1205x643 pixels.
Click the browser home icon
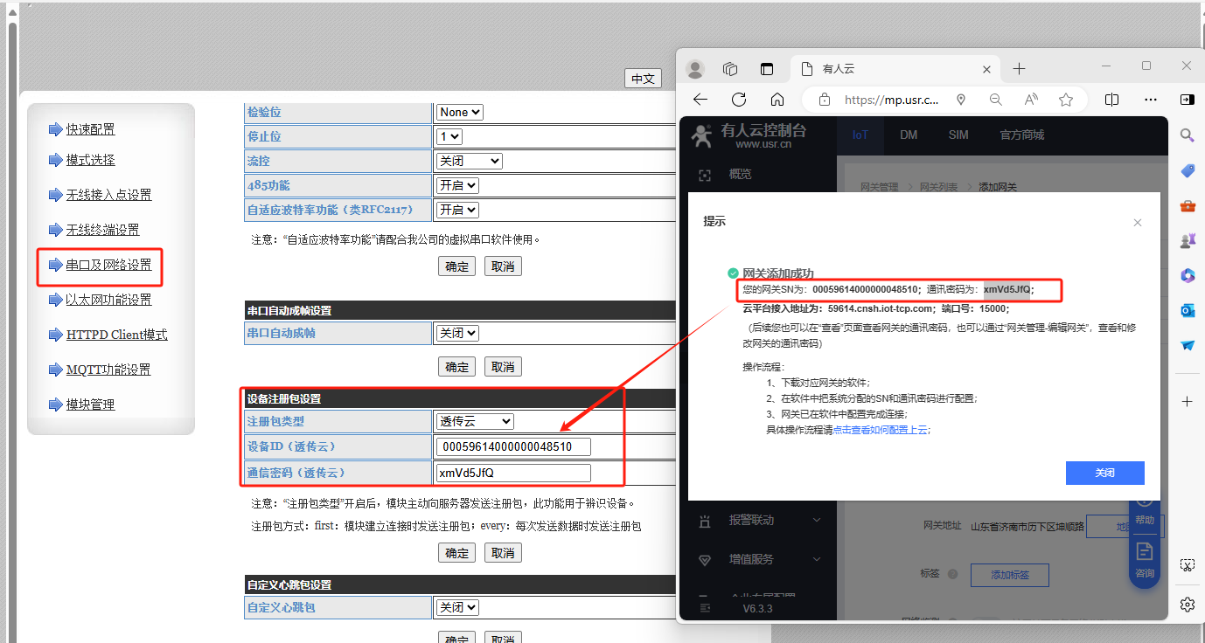(x=777, y=100)
